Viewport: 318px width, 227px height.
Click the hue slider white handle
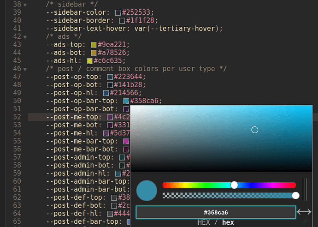234,185
